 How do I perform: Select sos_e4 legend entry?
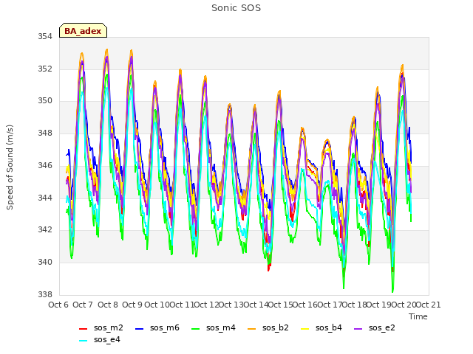pos(99,339)
